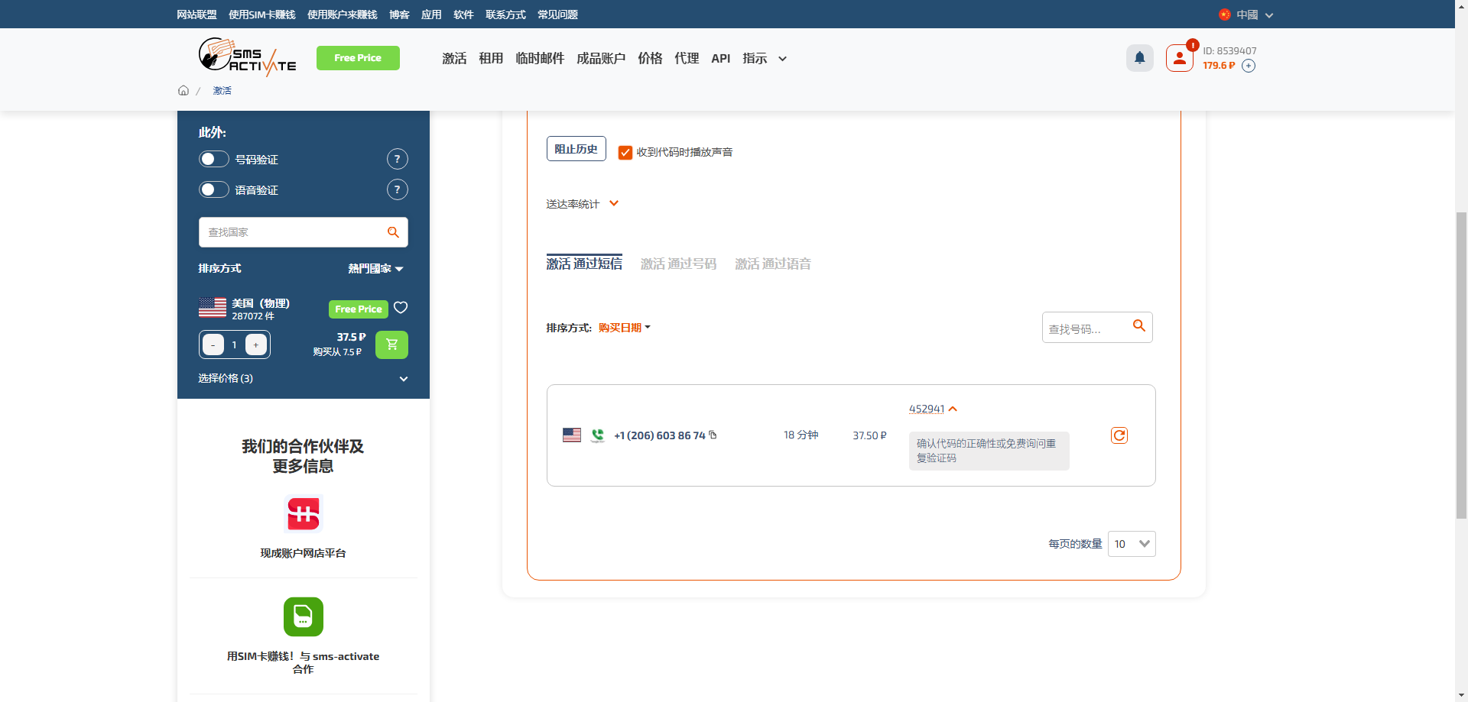Open the API menu item
Image resolution: width=1468 pixels, height=702 pixels.
(x=720, y=59)
